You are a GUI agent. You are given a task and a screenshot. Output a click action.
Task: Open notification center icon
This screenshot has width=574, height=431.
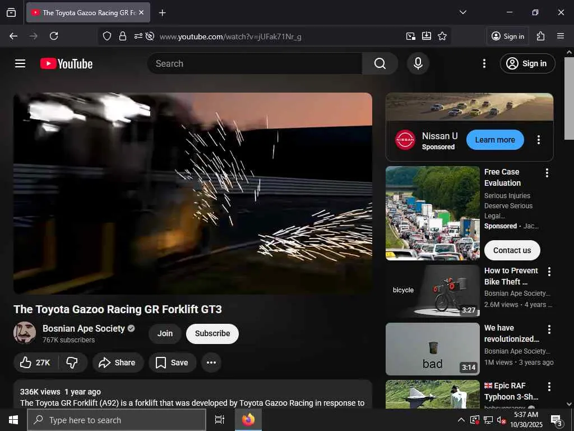click(557, 420)
